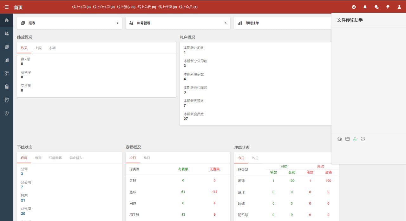Select 停用 tab in 下线状态
Viewport: 406px width, 221px height.
(x=38, y=158)
